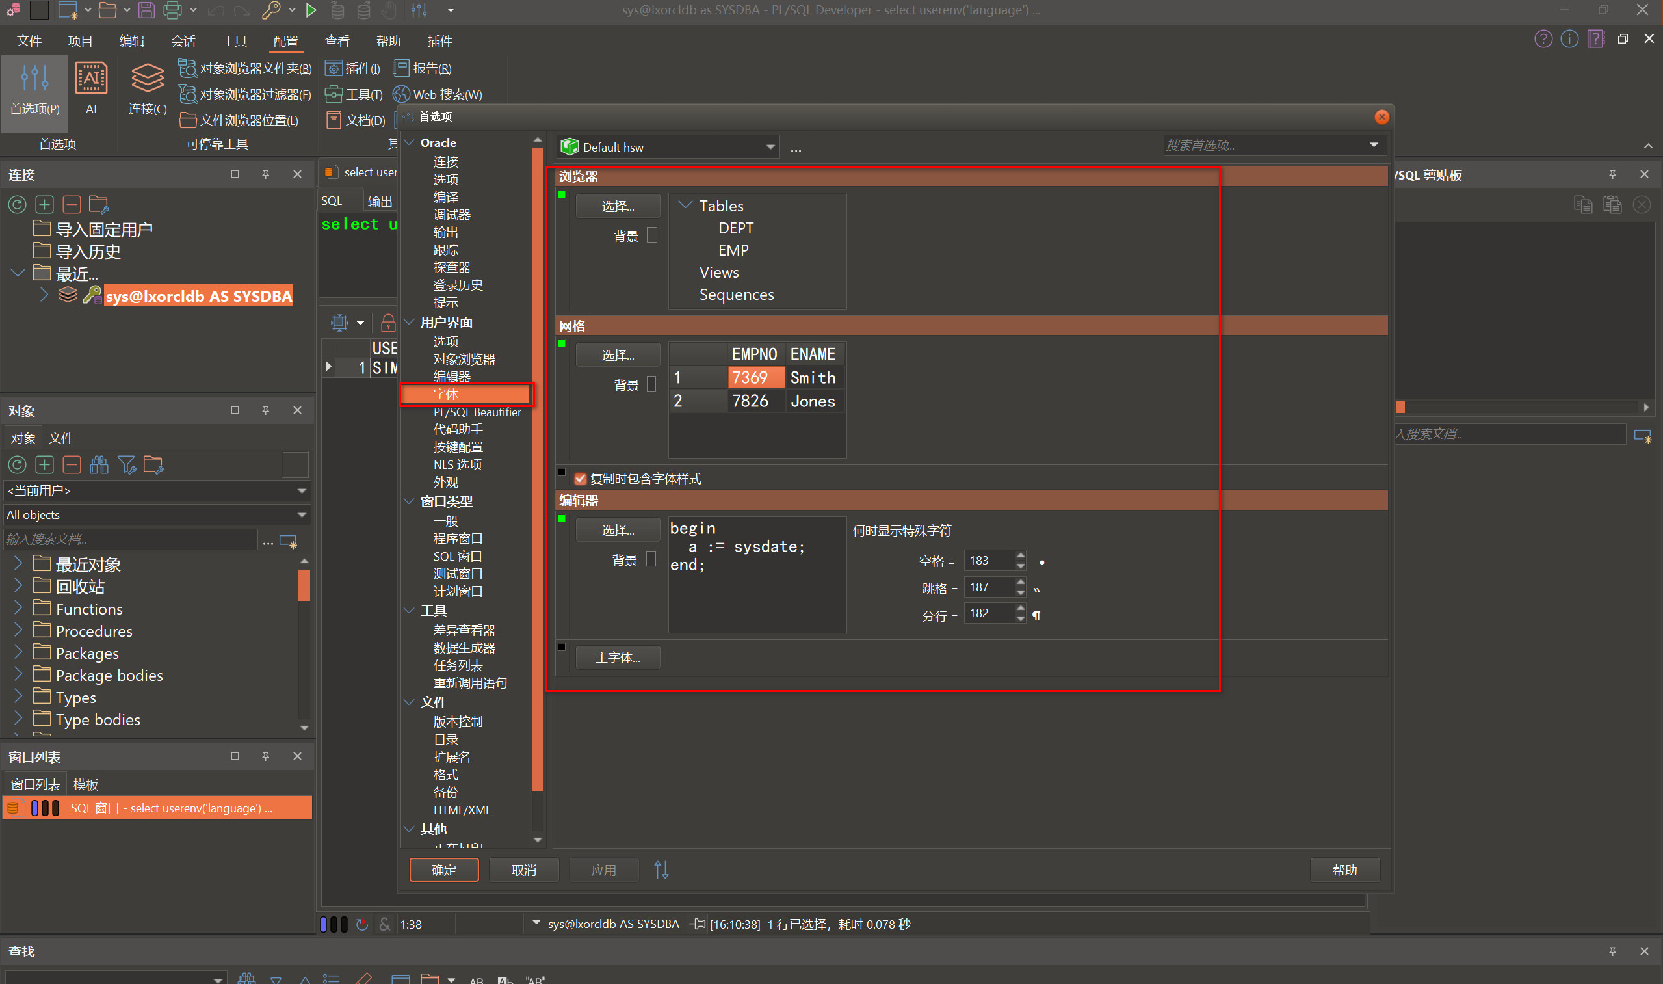Toggle the 复制时包含字体样式 checkbox
The height and width of the screenshot is (984, 1663).
point(581,479)
